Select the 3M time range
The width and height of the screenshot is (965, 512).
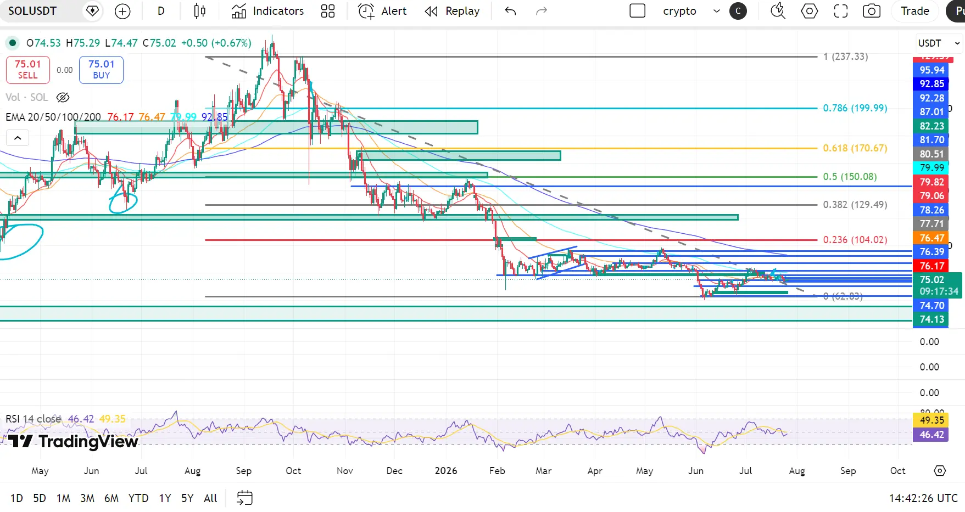coord(87,498)
